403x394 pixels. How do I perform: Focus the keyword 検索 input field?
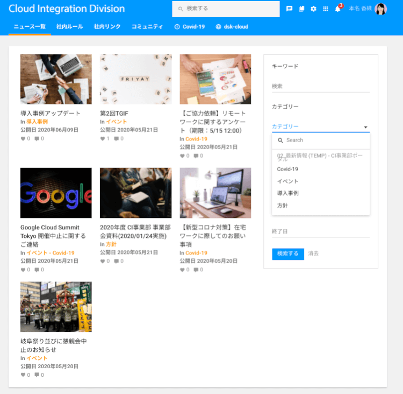pos(320,86)
